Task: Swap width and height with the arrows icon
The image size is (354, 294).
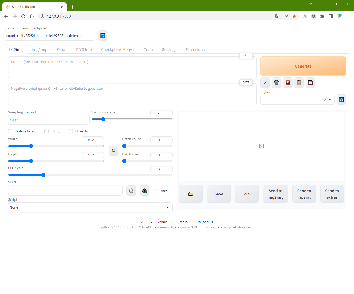Action: click(x=113, y=151)
